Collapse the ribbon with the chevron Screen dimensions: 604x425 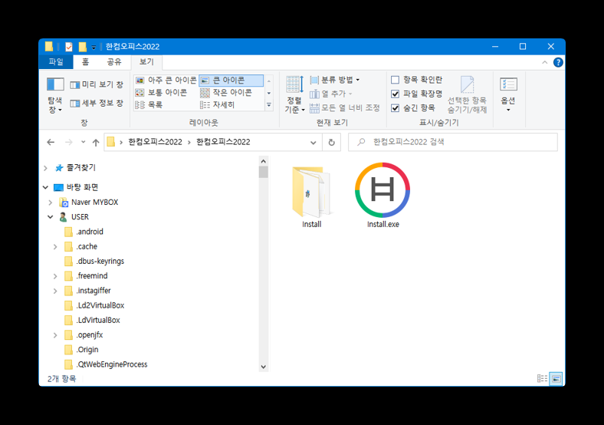coord(545,62)
